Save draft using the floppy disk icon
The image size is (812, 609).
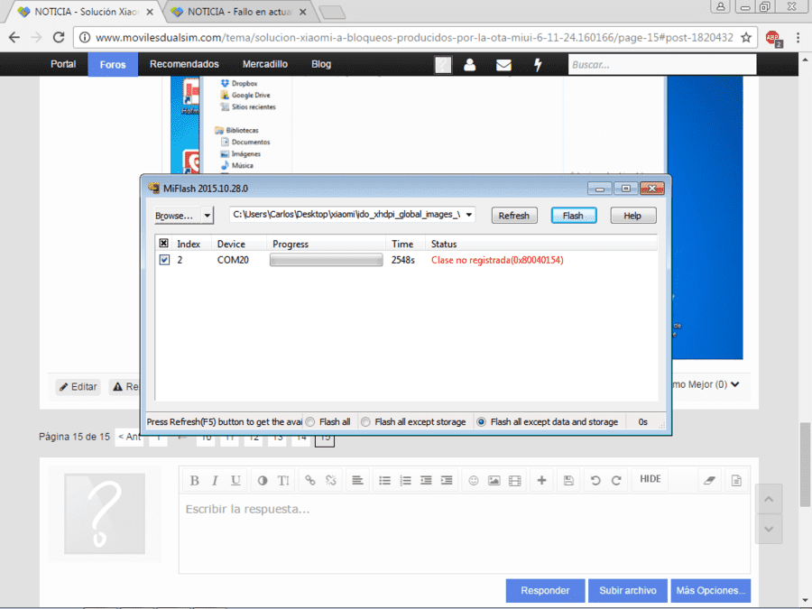568,481
